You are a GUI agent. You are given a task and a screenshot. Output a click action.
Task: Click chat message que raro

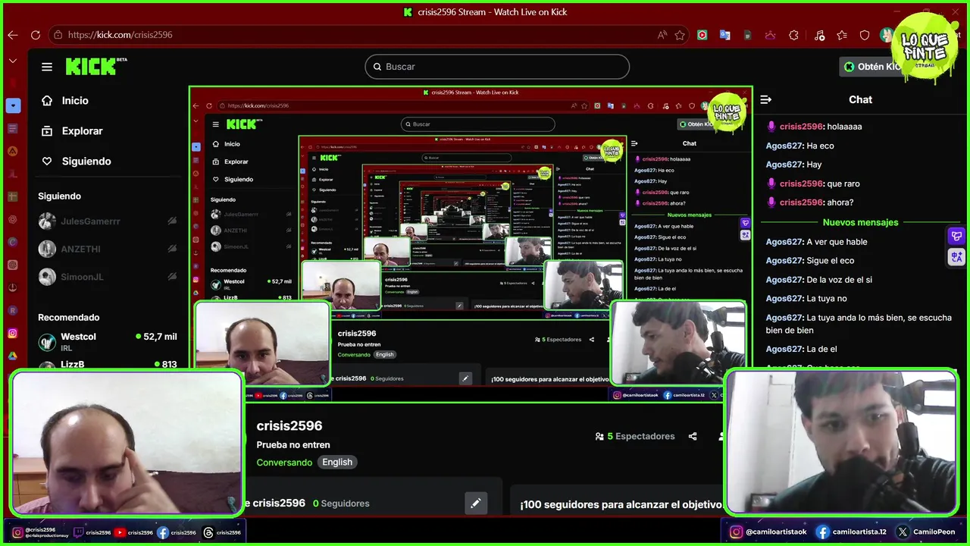843,184
